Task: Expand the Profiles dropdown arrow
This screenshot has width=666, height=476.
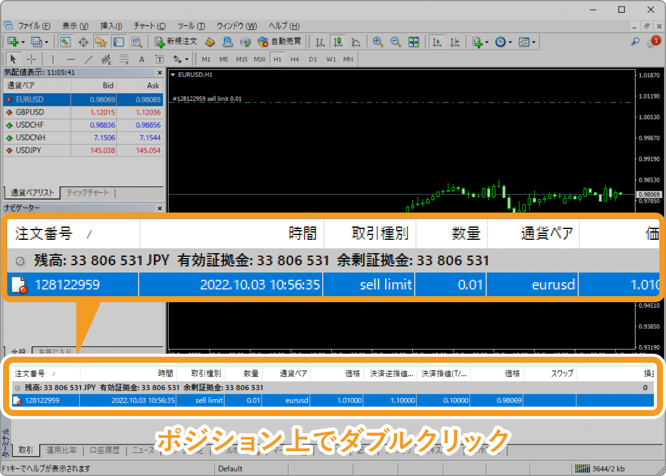Action: 47,42
